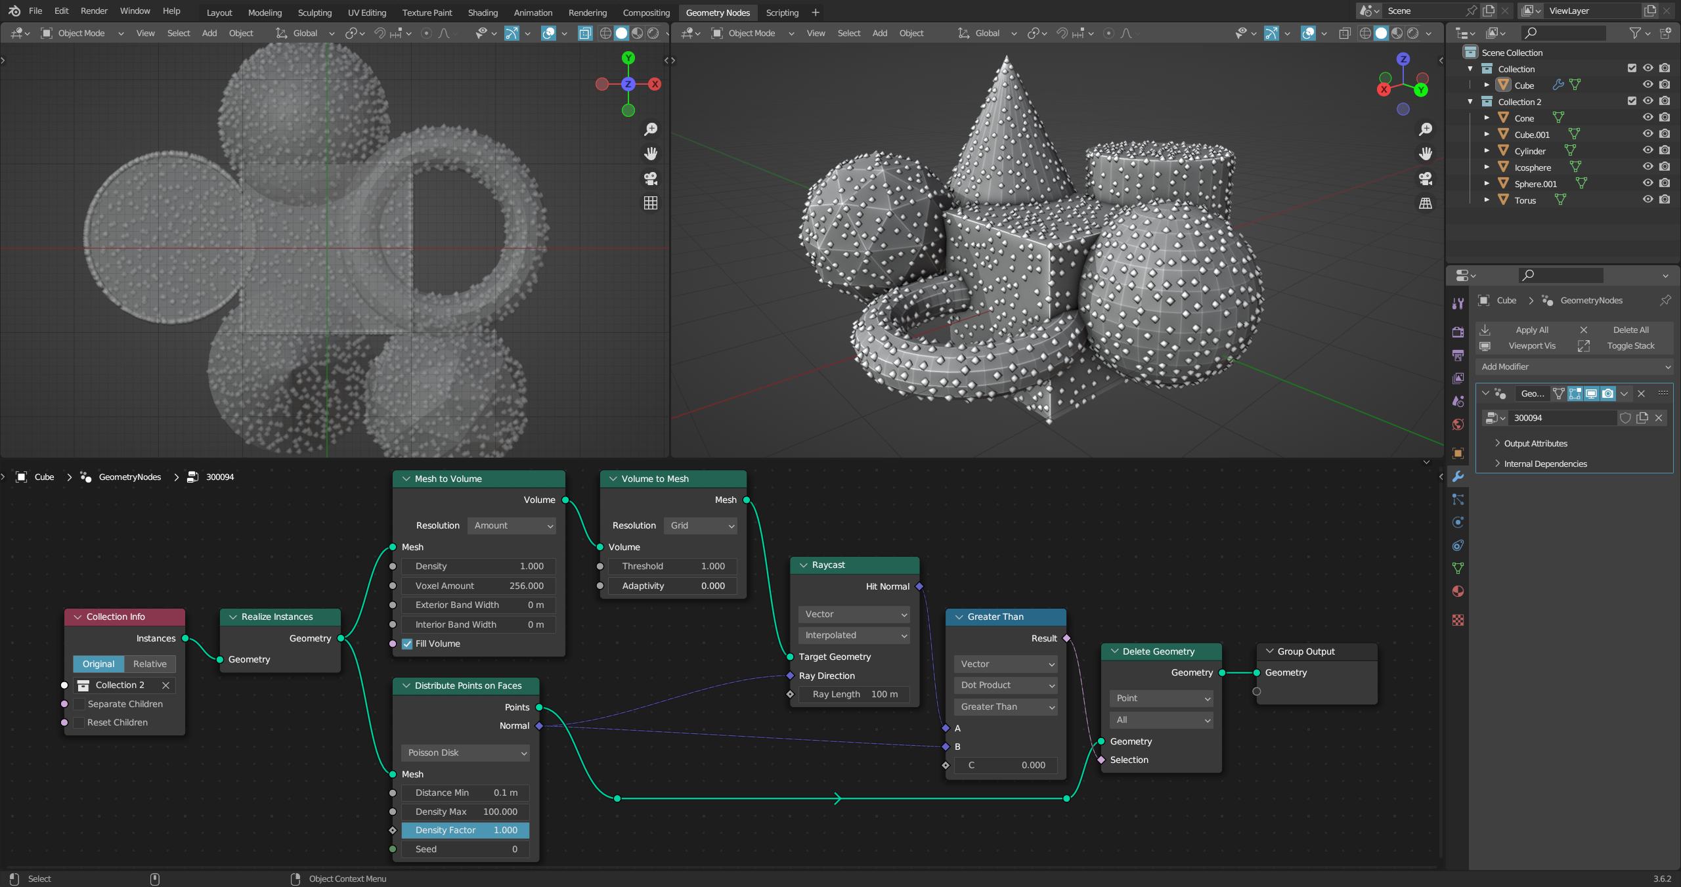The height and width of the screenshot is (887, 1681).
Task: Toggle camera view in the right viewport
Action: [1426, 179]
